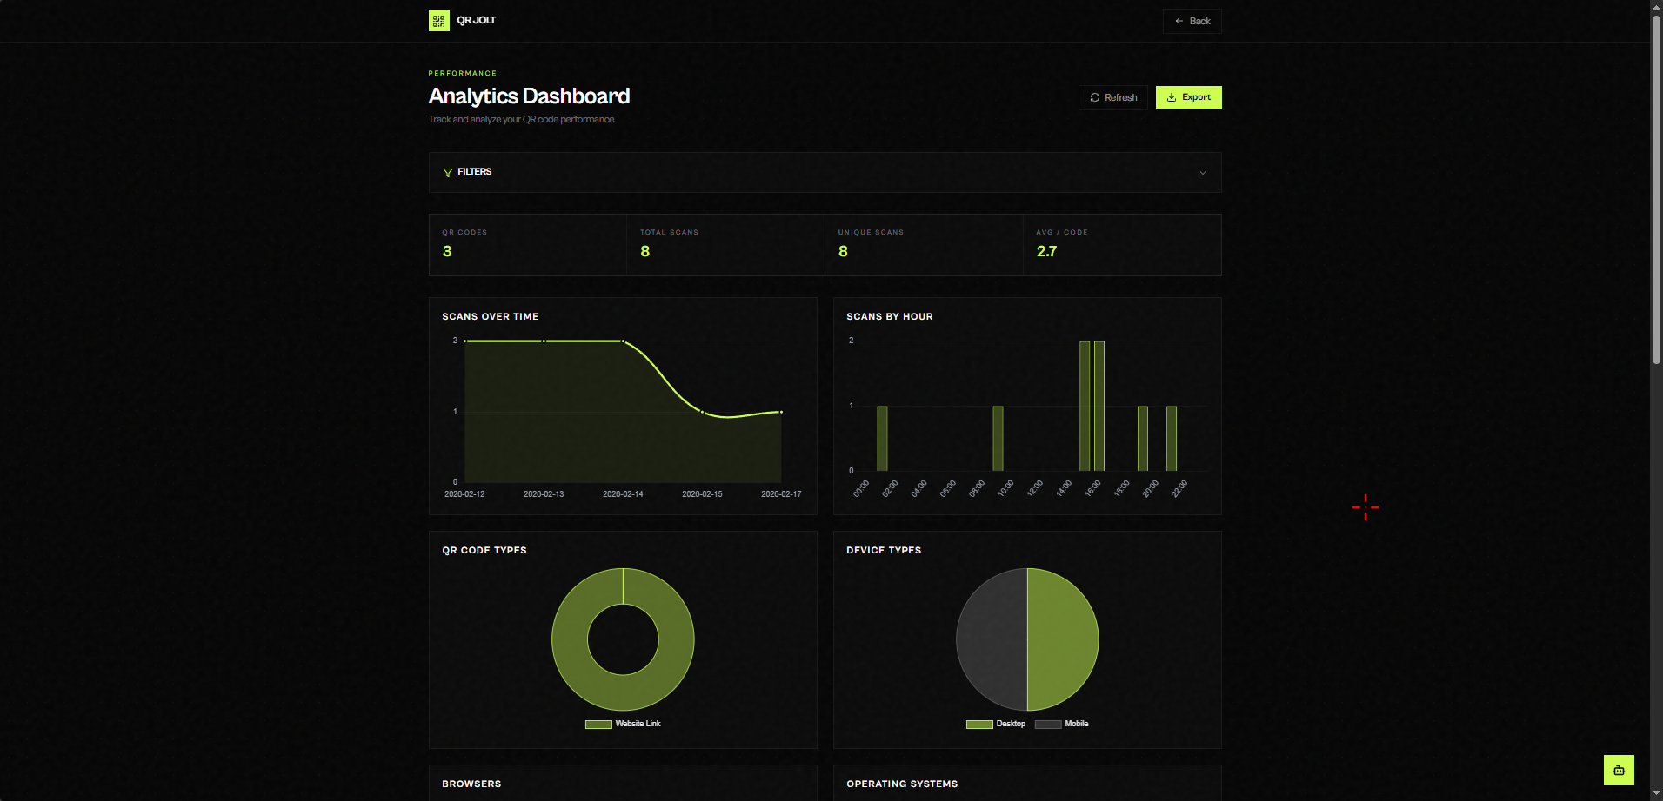Click the QR Jolt logo icon
The width and height of the screenshot is (1663, 801).
[437, 20]
